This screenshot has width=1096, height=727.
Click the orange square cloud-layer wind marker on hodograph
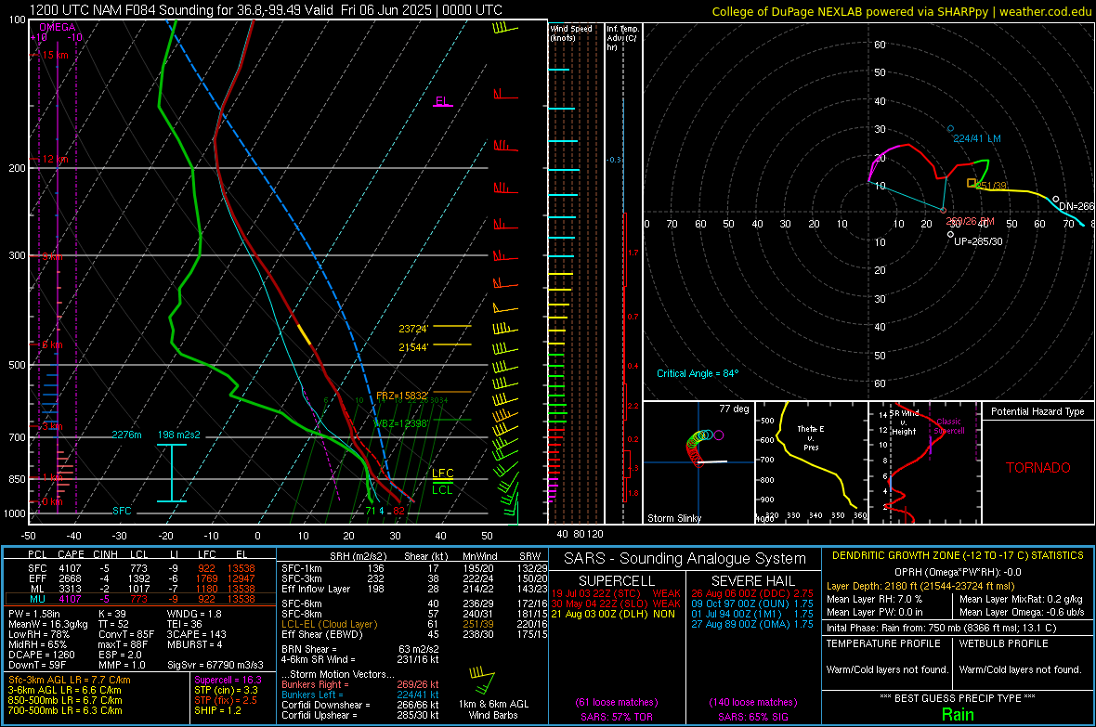pyautogui.click(x=971, y=183)
